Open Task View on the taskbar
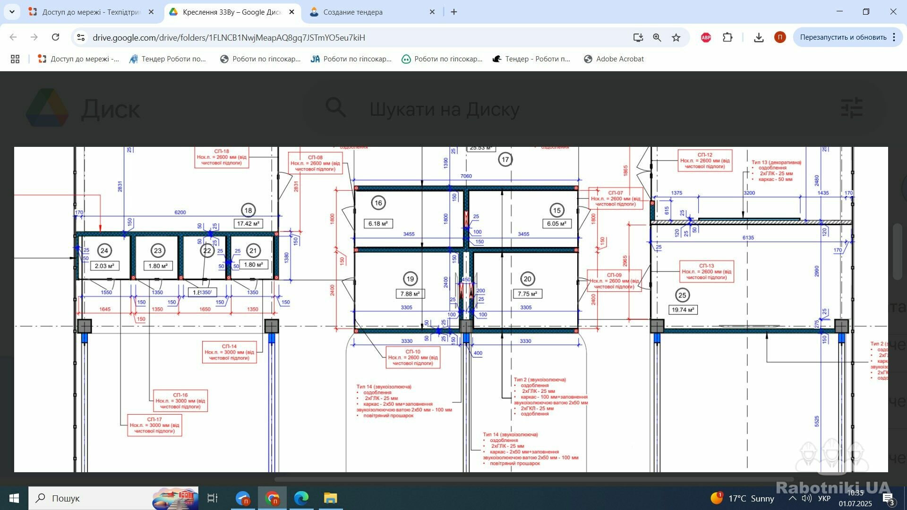The width and height of the screenshot is (907, 510). click(213, 498)
